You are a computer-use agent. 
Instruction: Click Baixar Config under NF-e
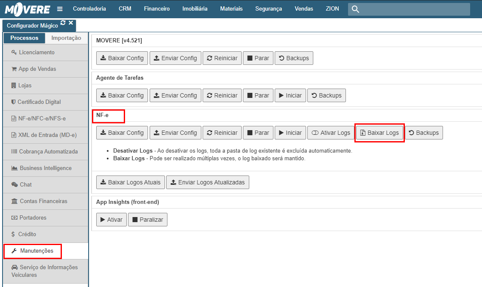click(122, 133)
